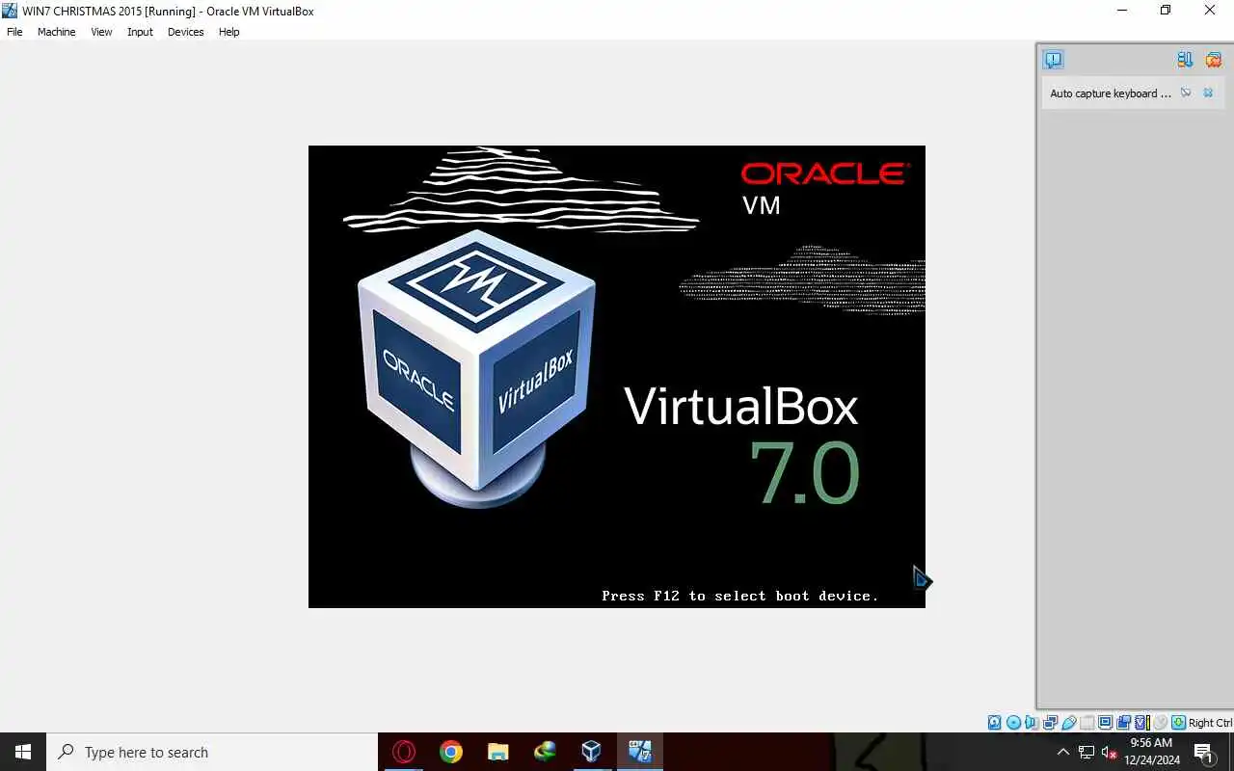Minimize the VirtualBox VM window

(1121, 11)
